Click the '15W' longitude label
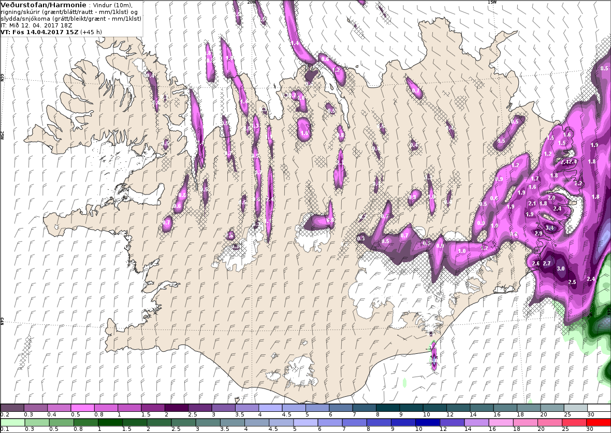The image size is (611, 433). [492, 2]
